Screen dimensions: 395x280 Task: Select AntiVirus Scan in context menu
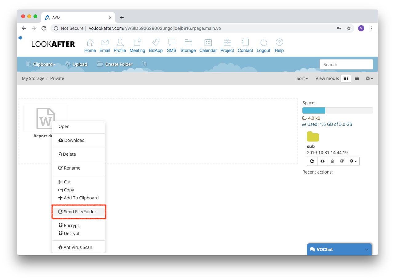(78, 247)
